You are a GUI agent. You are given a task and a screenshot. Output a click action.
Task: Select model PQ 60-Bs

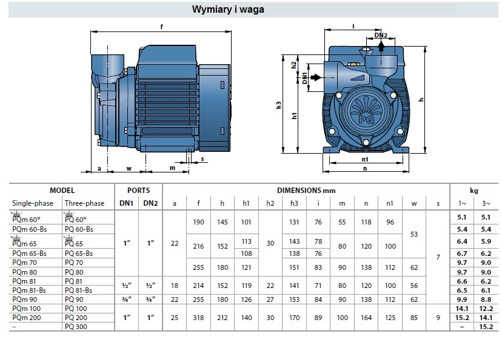pyautogui.click(x=79, y=229)
